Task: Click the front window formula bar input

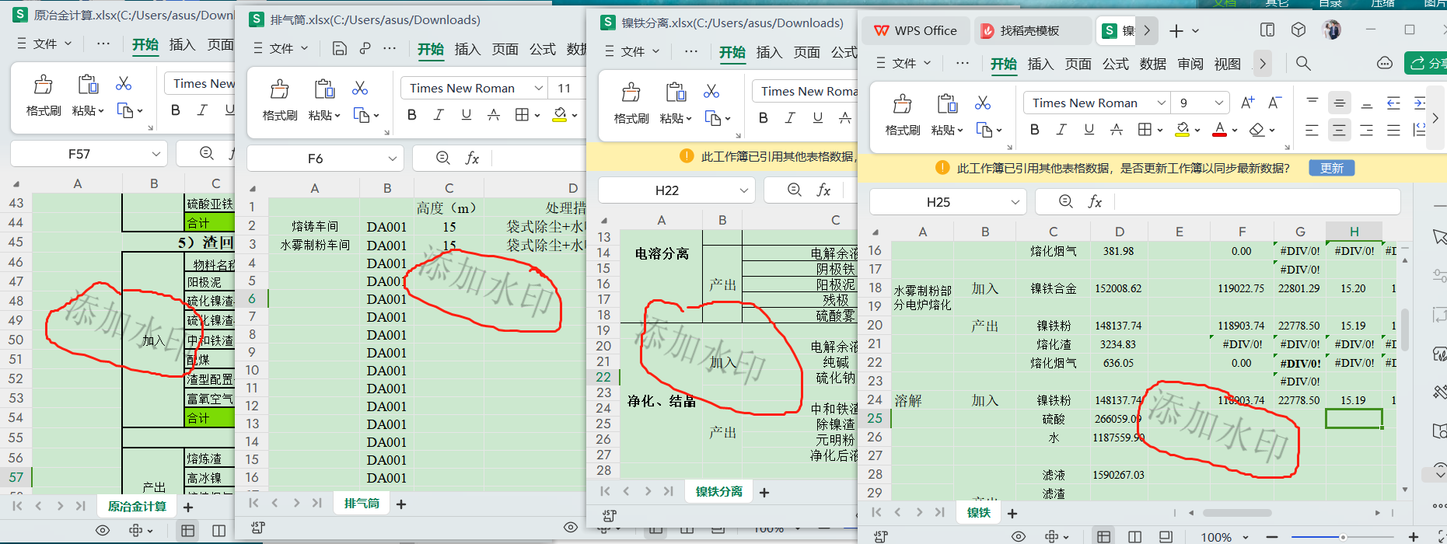Action: [x=1256, y=202]
